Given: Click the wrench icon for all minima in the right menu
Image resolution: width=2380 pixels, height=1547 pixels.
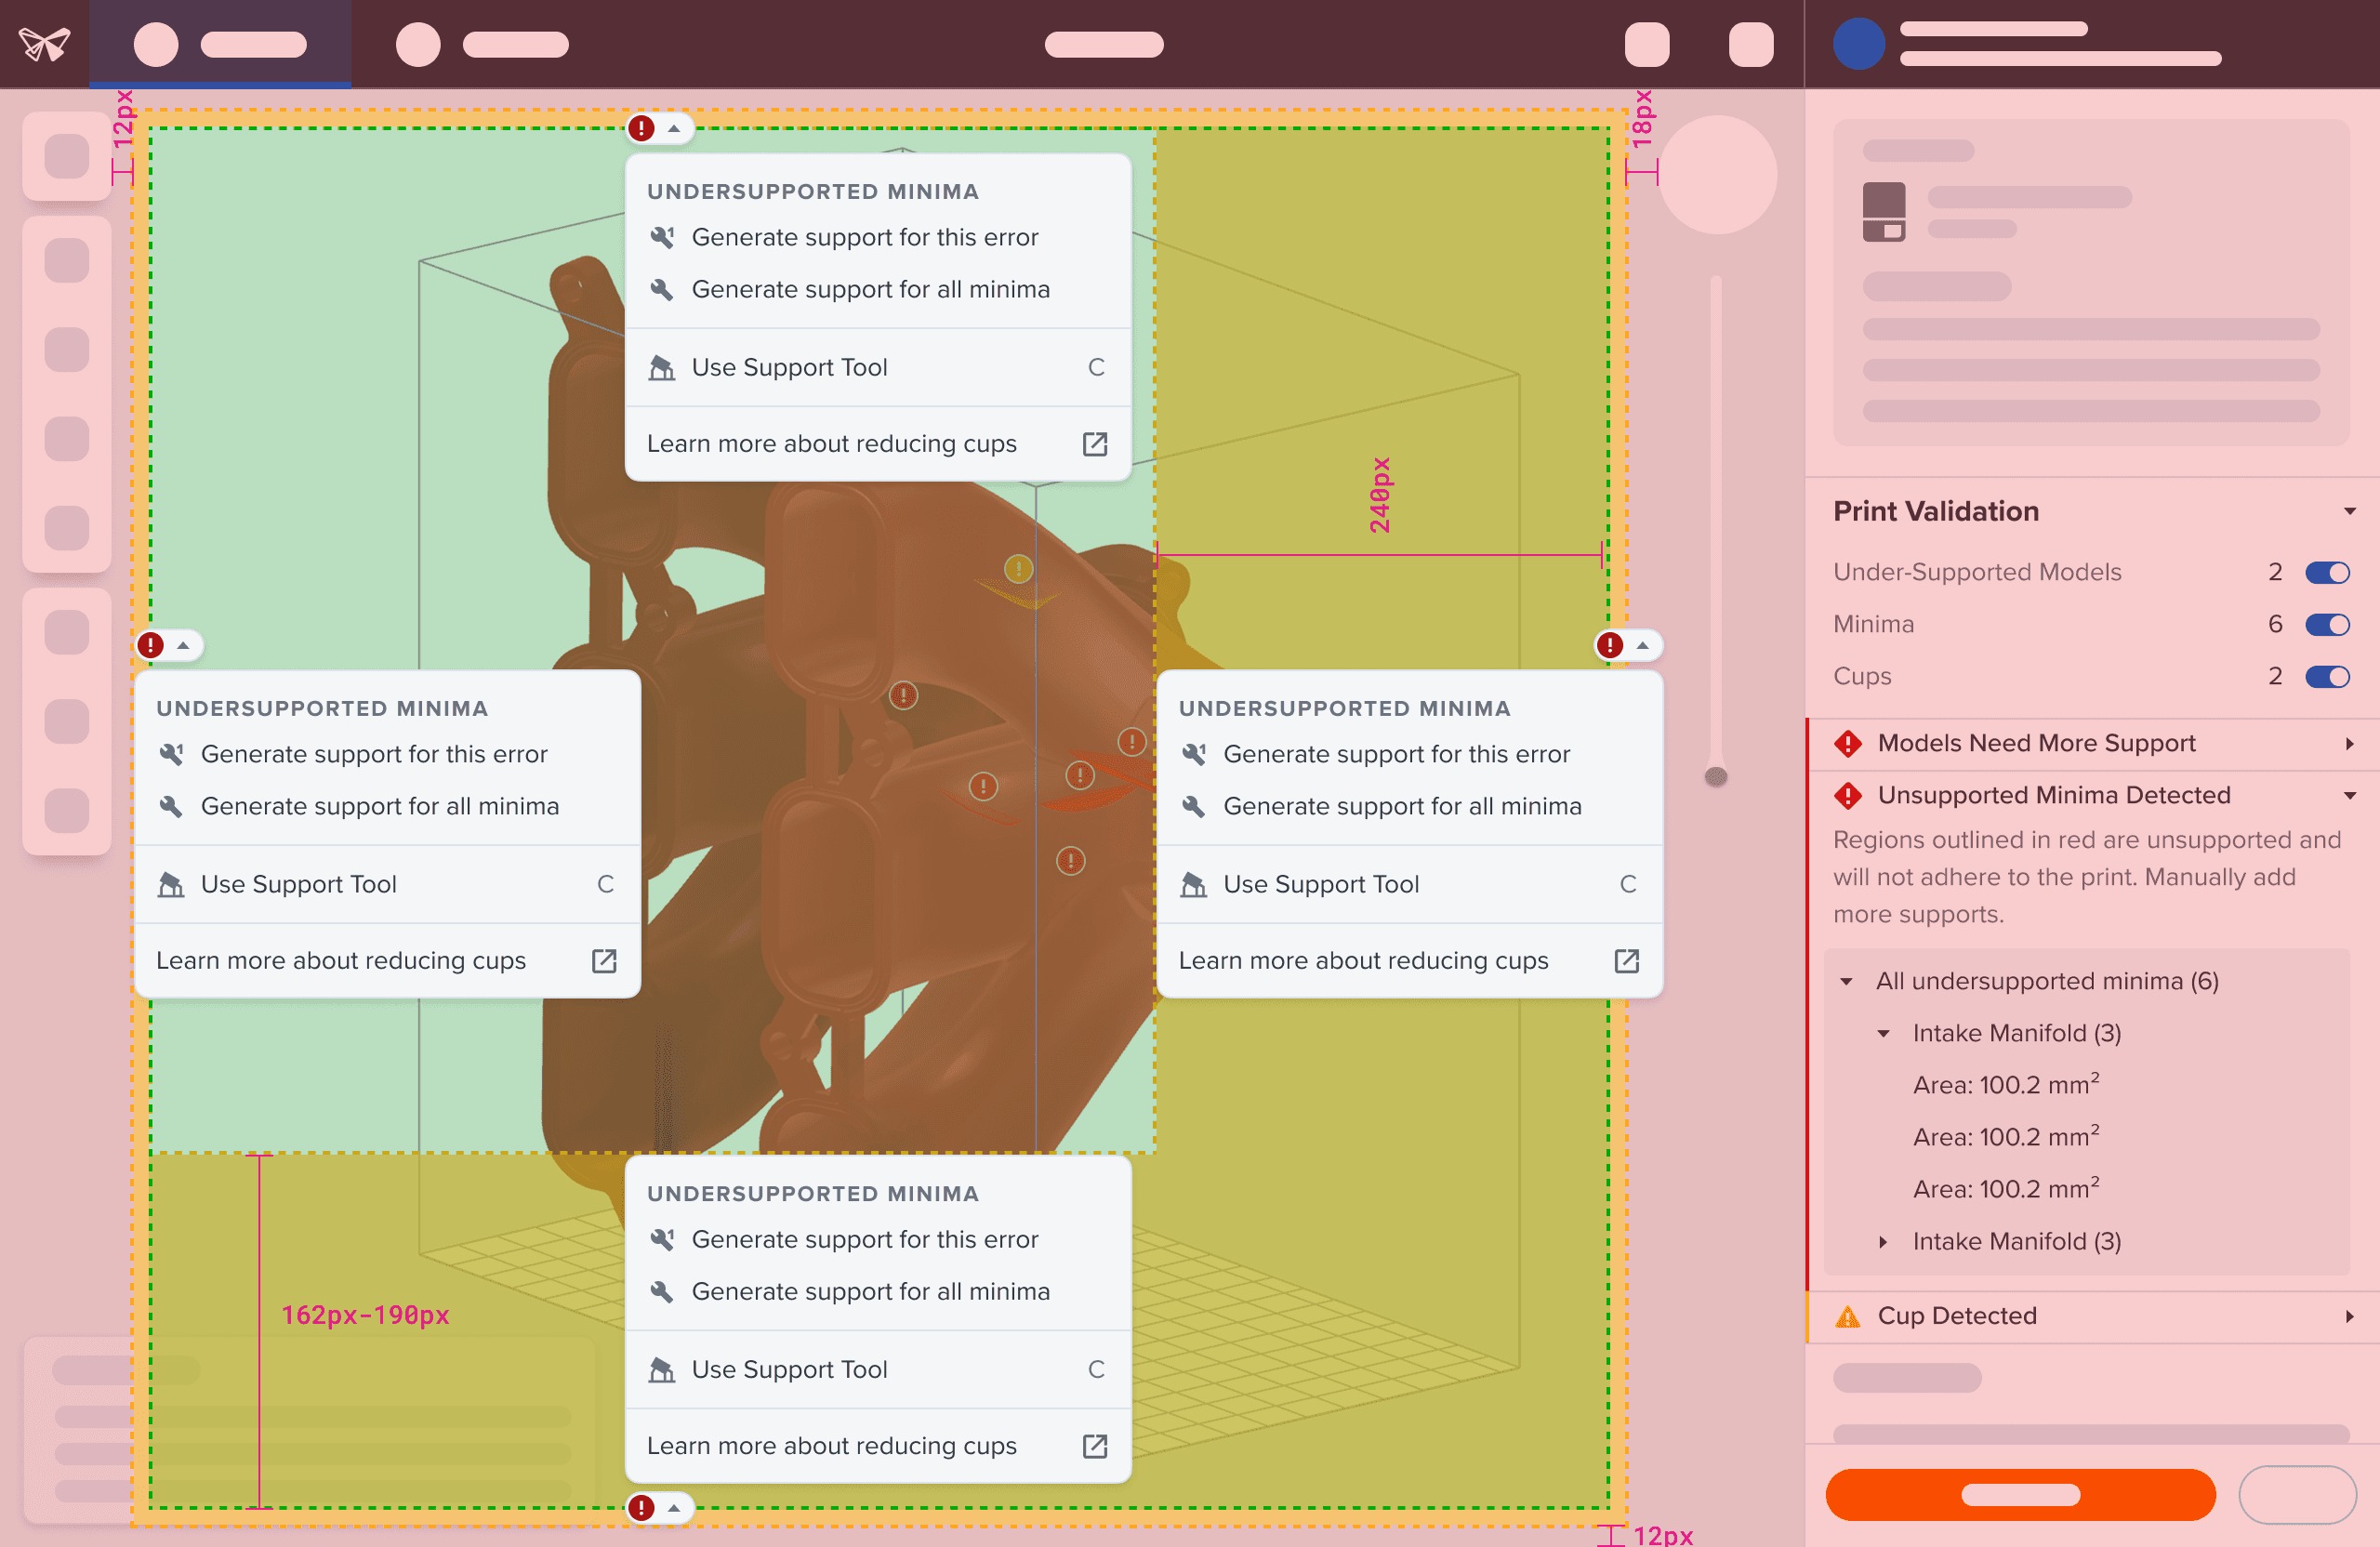Looking at the screenshot, I should click(1194, 806).
